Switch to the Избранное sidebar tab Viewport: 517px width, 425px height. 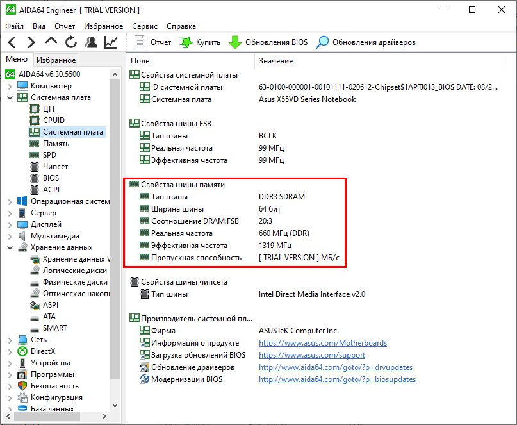[x=56, y=60]
